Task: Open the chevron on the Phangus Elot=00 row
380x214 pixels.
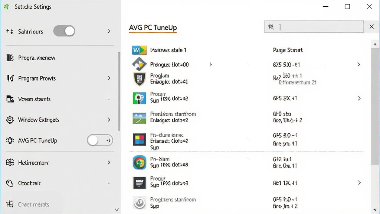Action: click(x=359, y=64)
